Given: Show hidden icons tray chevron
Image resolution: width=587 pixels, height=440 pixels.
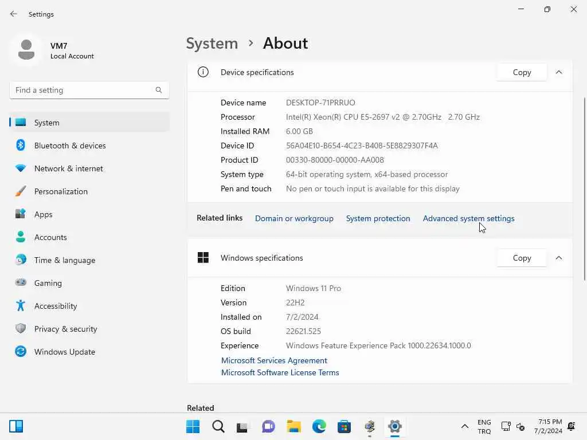Looking at the screenshot, I should click(x=464, y=426).
